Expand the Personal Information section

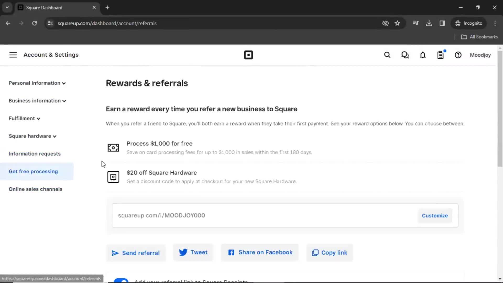(37, 83)
